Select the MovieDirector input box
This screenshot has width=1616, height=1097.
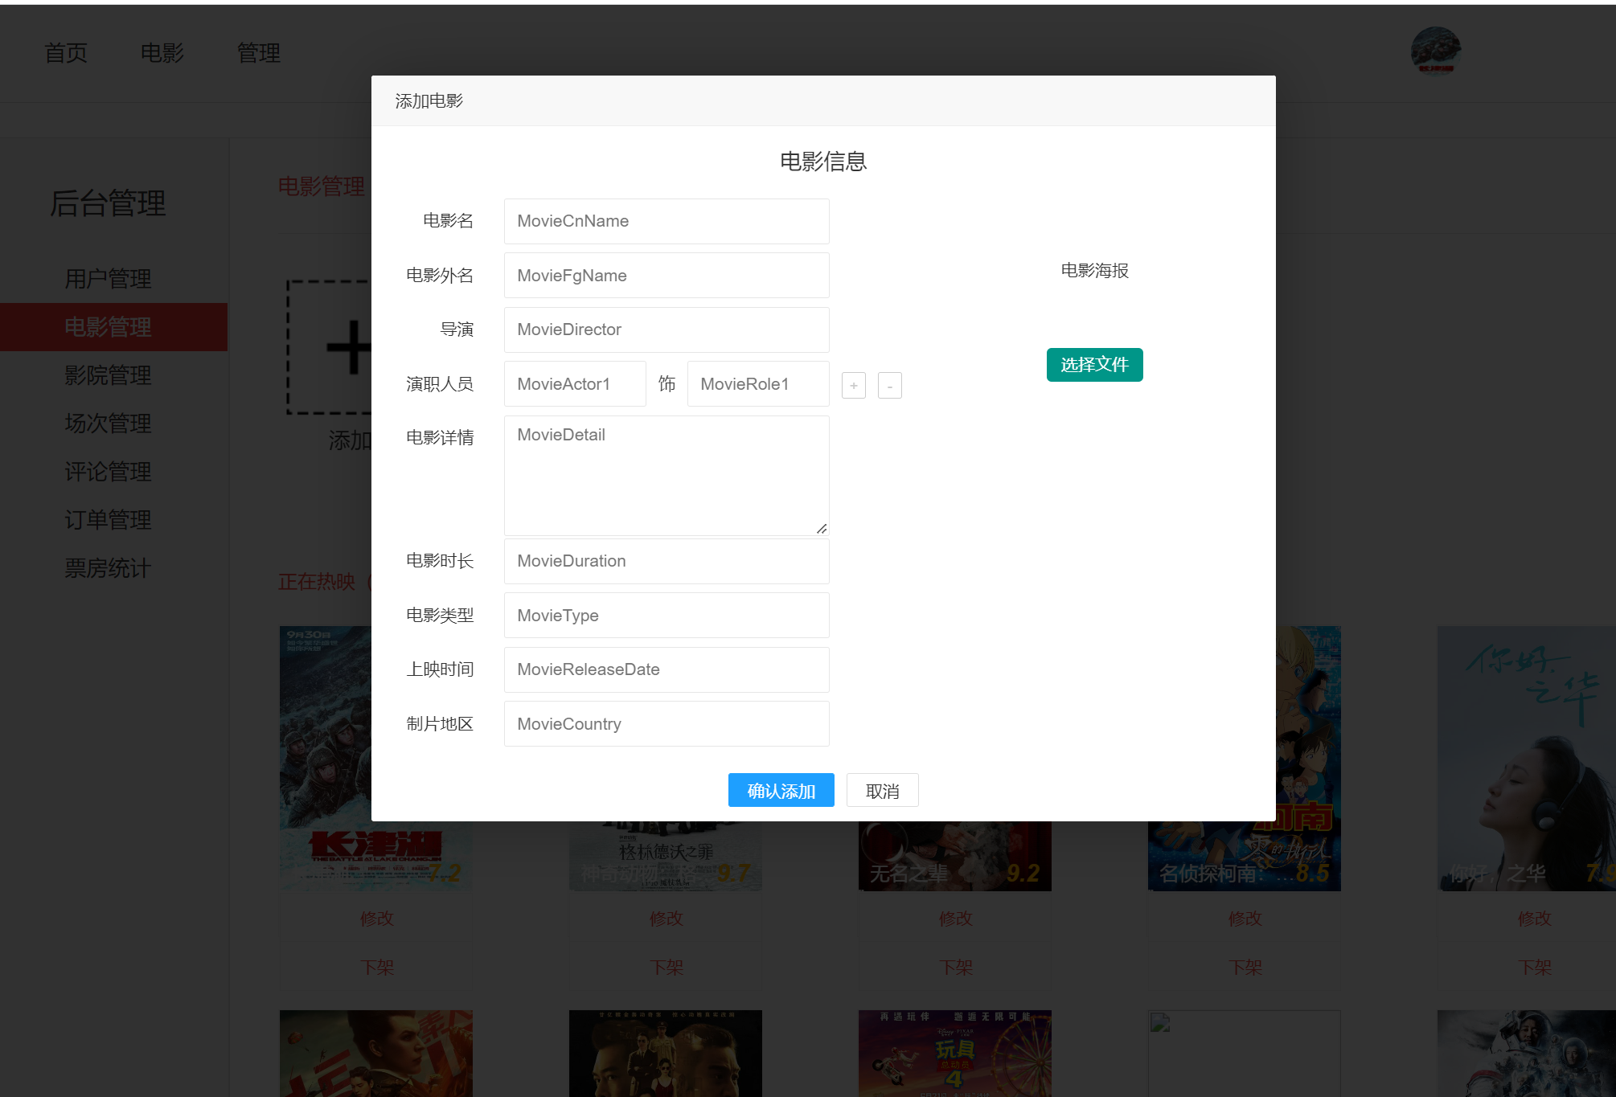click(x=666, y=330)
